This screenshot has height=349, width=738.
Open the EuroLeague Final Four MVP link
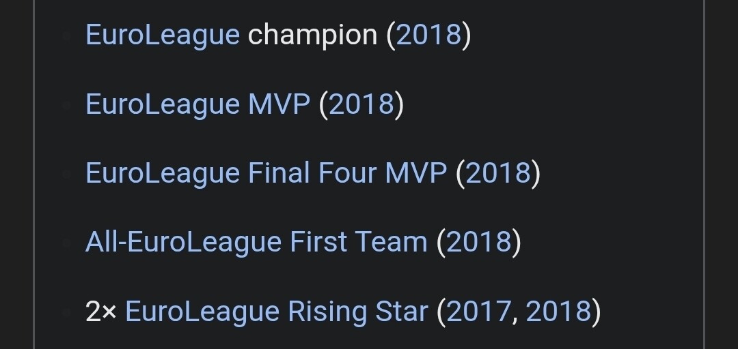[266, 173]
